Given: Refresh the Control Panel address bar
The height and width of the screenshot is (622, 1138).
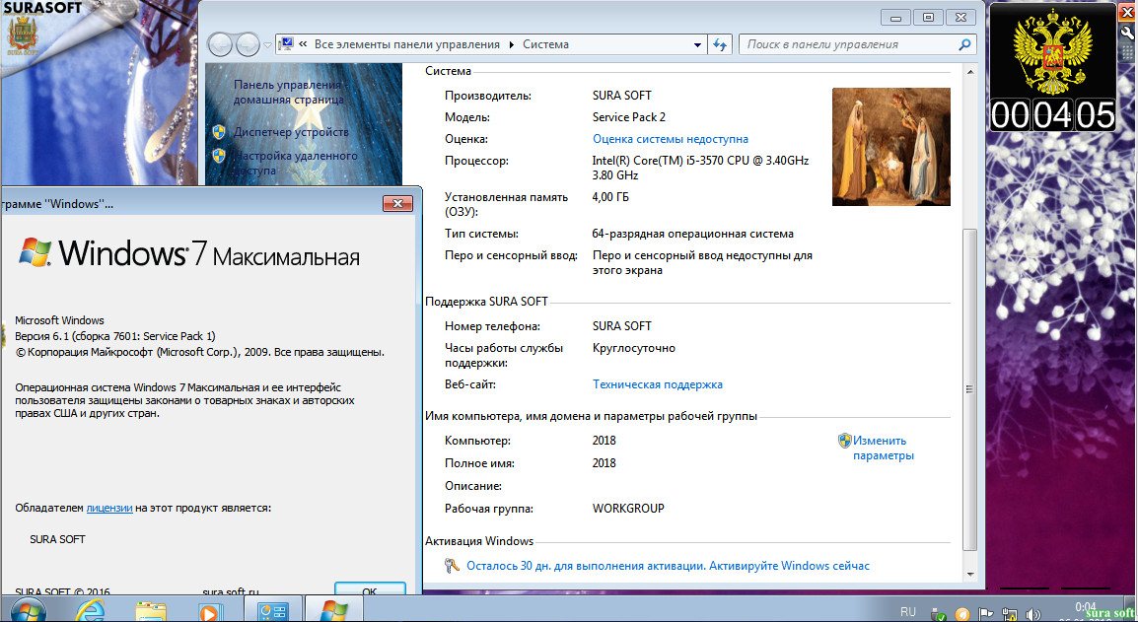Looking at the screenshot, I should coord(720,44).
